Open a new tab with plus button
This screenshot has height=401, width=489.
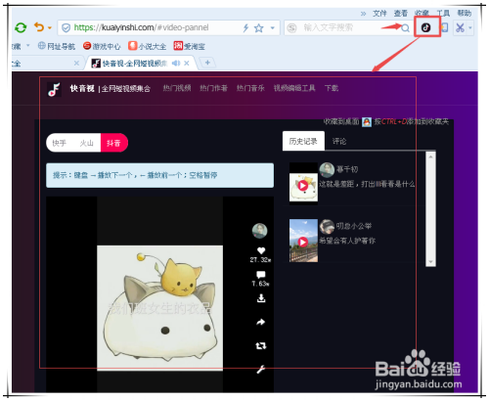pyautogui.click(x=207, y=63)
